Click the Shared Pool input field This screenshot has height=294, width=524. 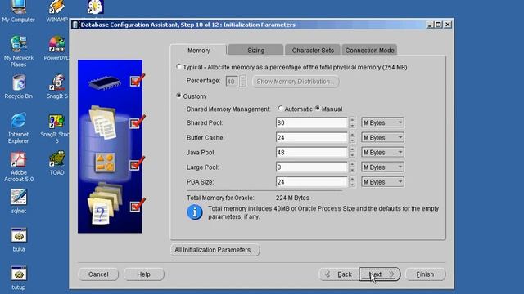(312, 122)
